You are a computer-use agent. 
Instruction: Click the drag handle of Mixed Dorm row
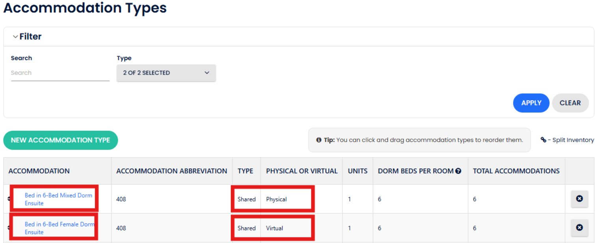point(9,199)
